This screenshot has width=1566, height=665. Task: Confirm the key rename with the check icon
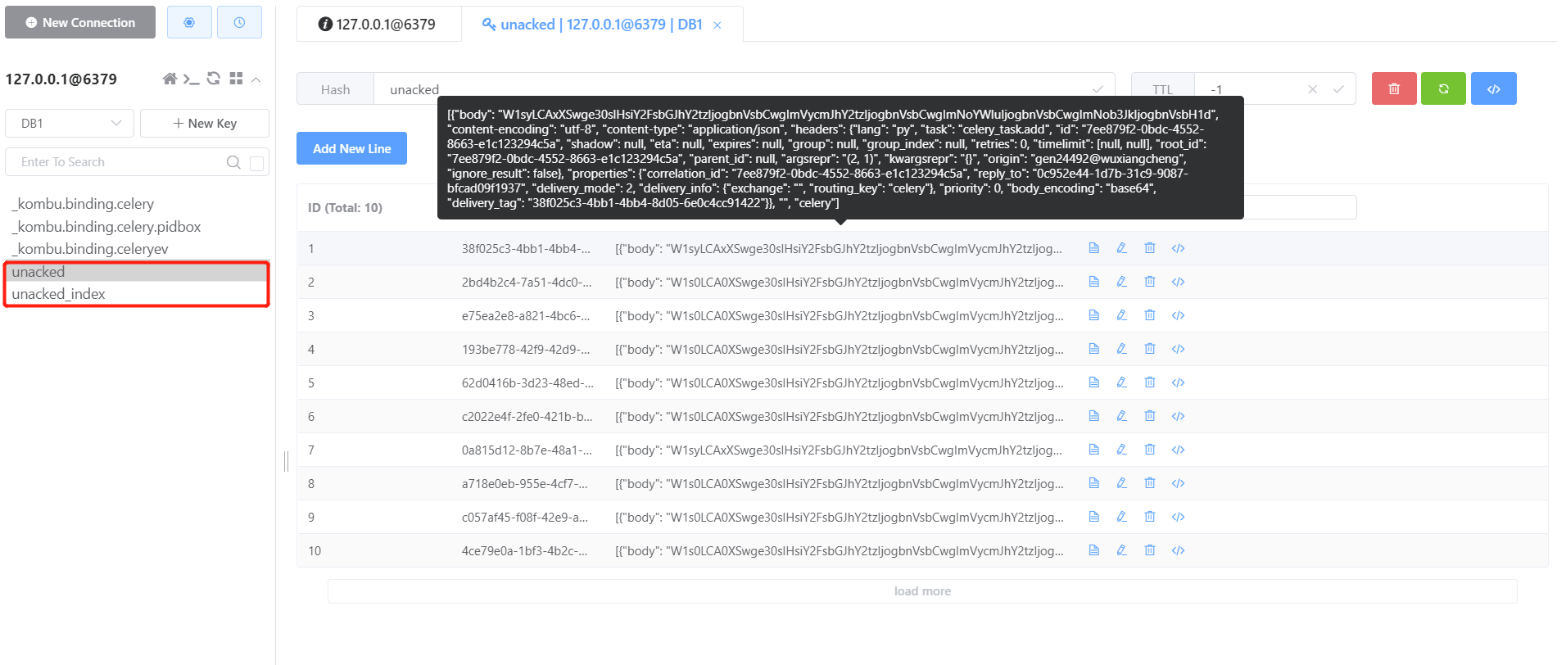click(x=1098, y=88)
